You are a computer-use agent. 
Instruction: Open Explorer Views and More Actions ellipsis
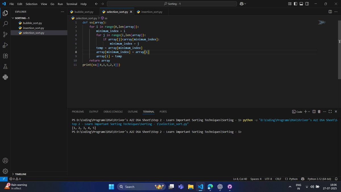(62, 12)
